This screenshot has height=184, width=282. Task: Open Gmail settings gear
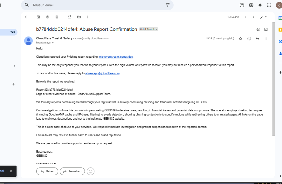[251, 5]
